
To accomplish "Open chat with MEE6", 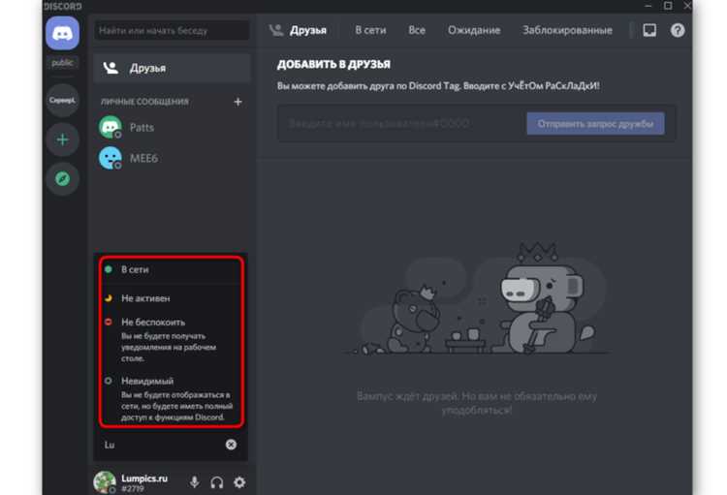I will point(172,158).
